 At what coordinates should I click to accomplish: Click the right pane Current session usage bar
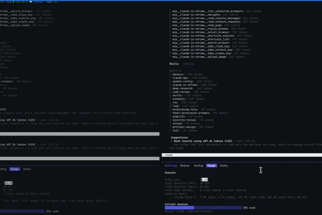[203, 208]
